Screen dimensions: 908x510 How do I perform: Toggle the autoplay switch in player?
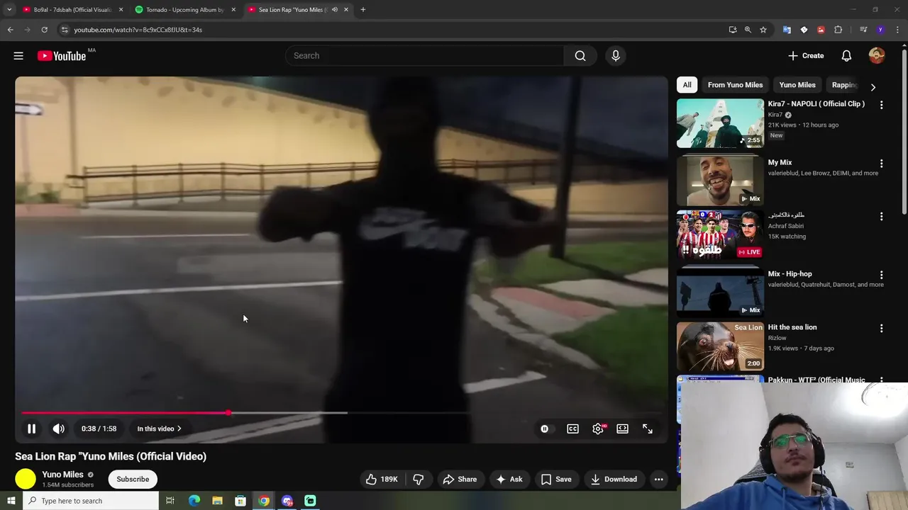pyautogui.click(x=545, y=429)
